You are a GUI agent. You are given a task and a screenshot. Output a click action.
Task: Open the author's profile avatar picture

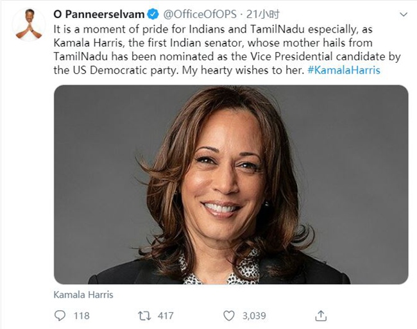(29, 24)
